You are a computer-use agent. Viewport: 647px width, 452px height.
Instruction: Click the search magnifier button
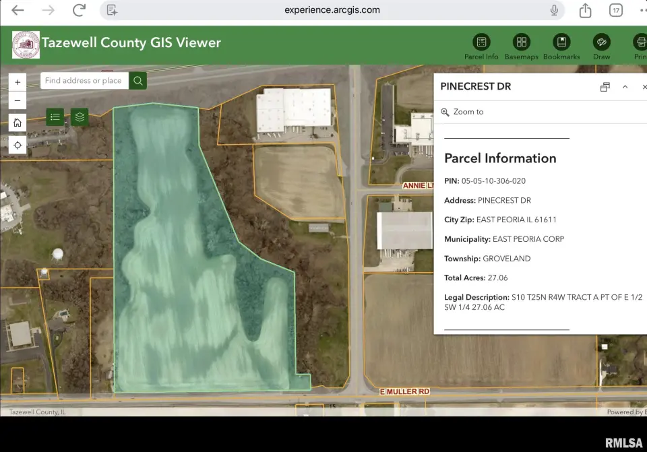(138, 81)
